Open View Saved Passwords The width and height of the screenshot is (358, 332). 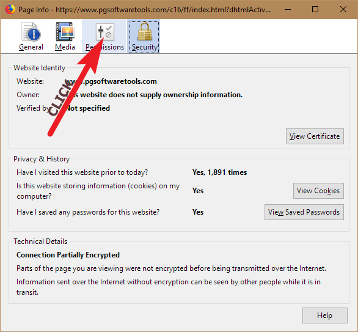304,212
